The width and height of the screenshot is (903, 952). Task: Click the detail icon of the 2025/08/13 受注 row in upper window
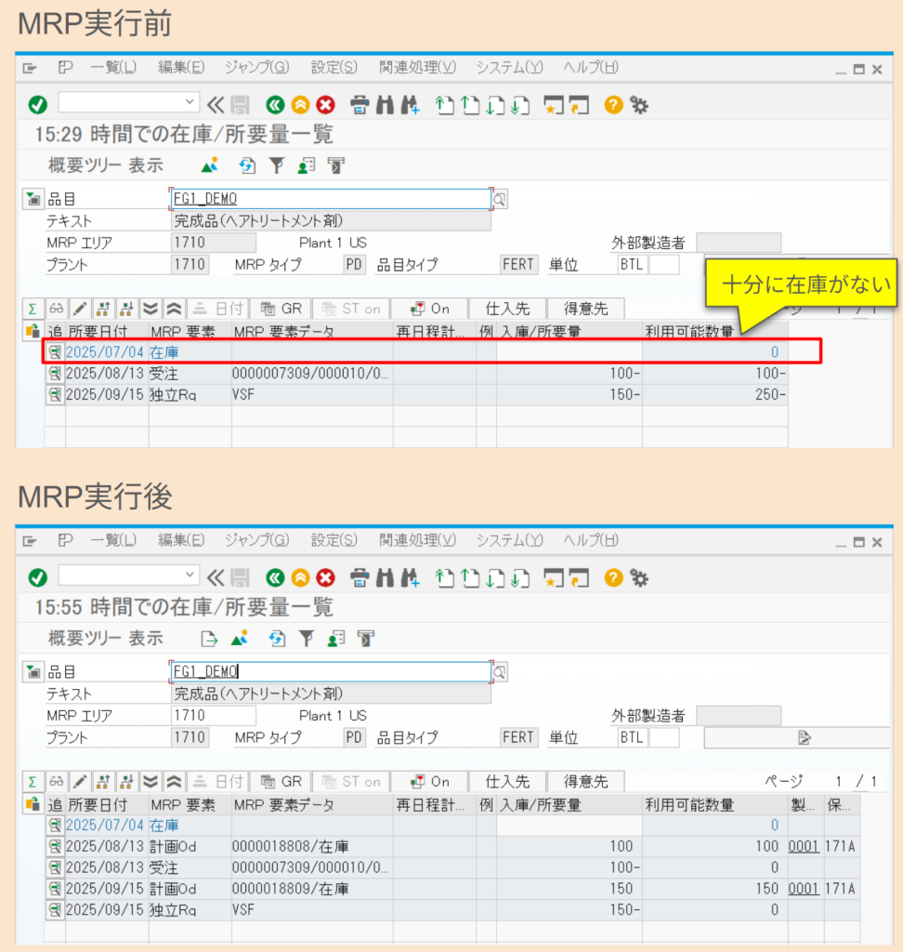pos(55,374)
